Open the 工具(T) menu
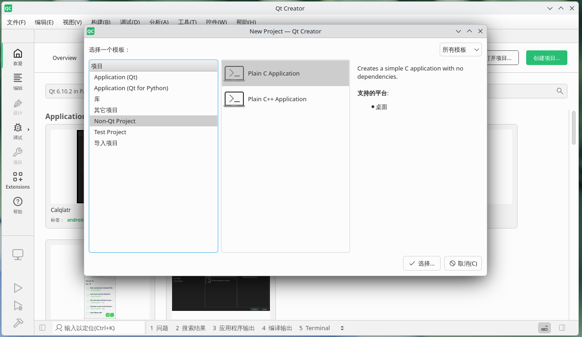This screenshot has width=582, height=337. tap(187, 22)
